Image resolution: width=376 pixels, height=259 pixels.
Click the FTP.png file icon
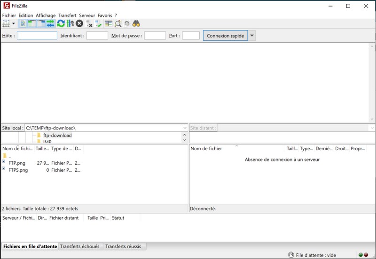[x=4, y=163]
